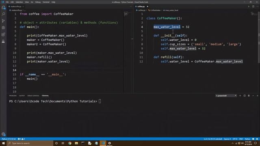
Task: Add a new terminal with the plus icon
Action: [x=240, y=96]
